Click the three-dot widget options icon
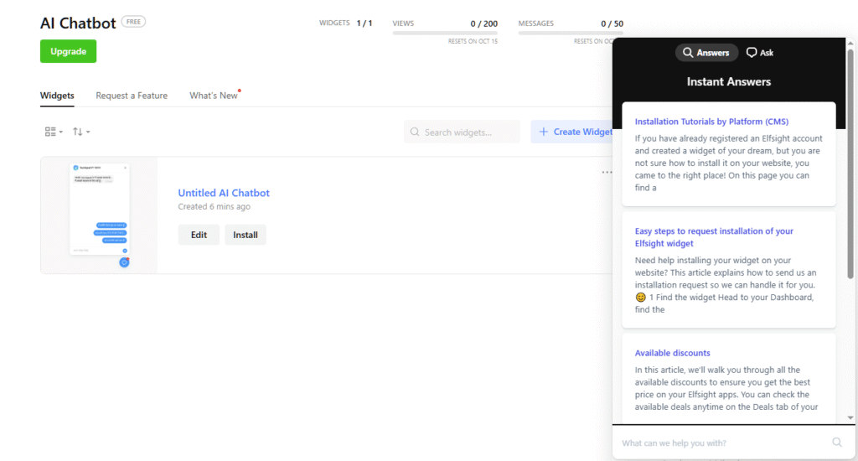This screenshot has height=461, width=858. [x=606, y=173]
